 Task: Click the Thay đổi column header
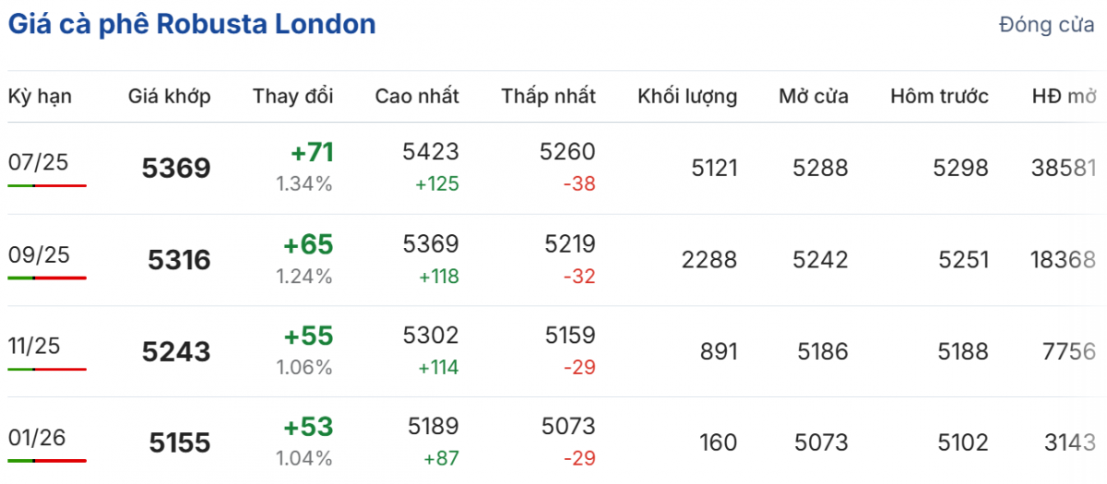[x=292, y=97]
